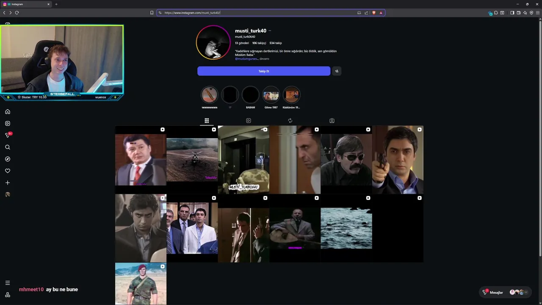Switch to the Reels profile tab
This screenshot has height=305, width=542.
click(x=249, y=121)
